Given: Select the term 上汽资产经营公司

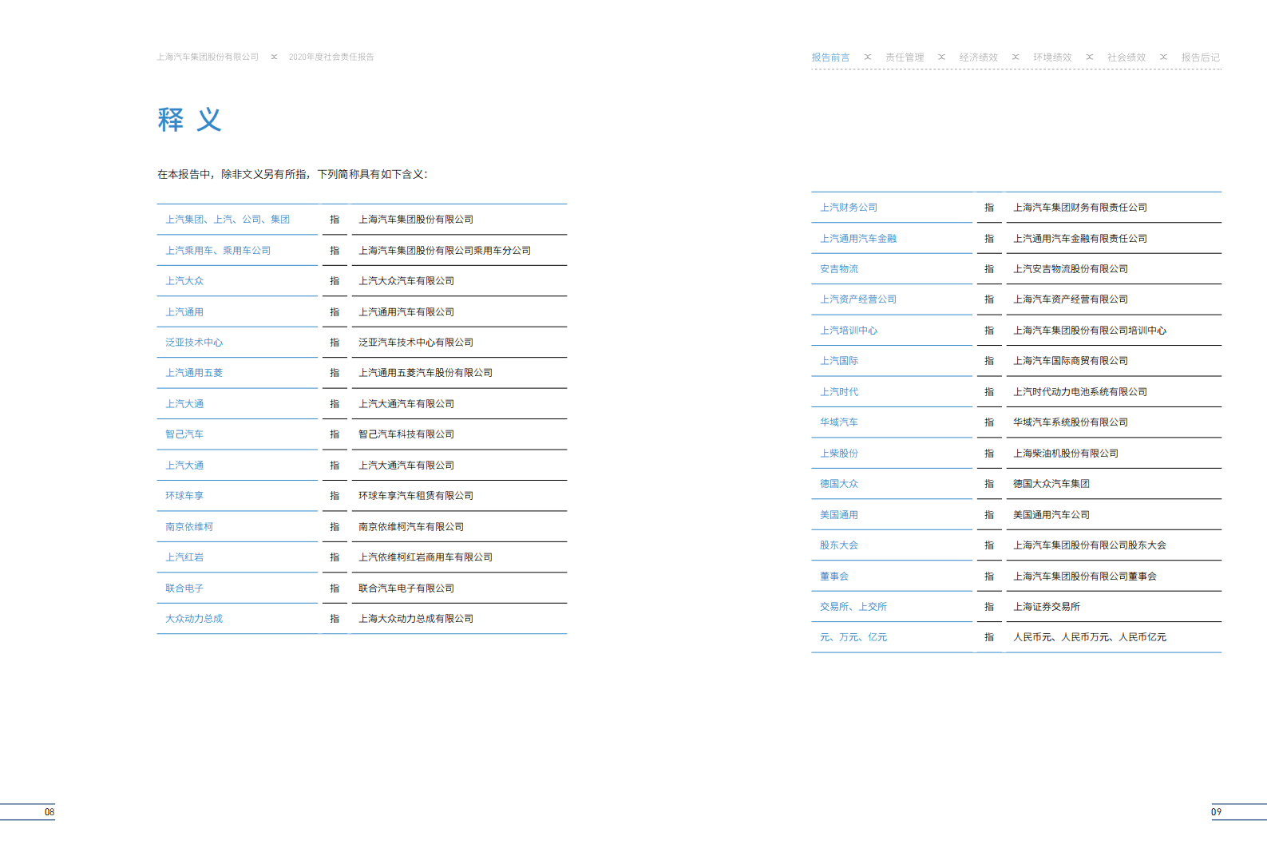Looking at the screenshot, I should coord(858,299).
